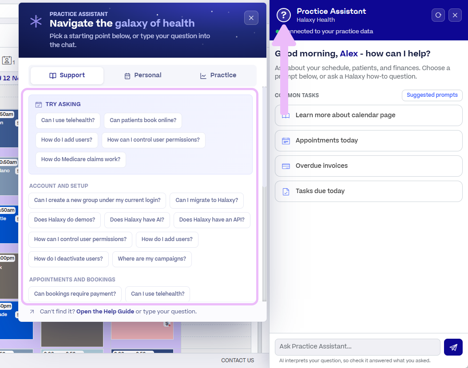Ask 'Does Halaxy have an API?'
Screen dimensions: 468x368
[212, 220]
